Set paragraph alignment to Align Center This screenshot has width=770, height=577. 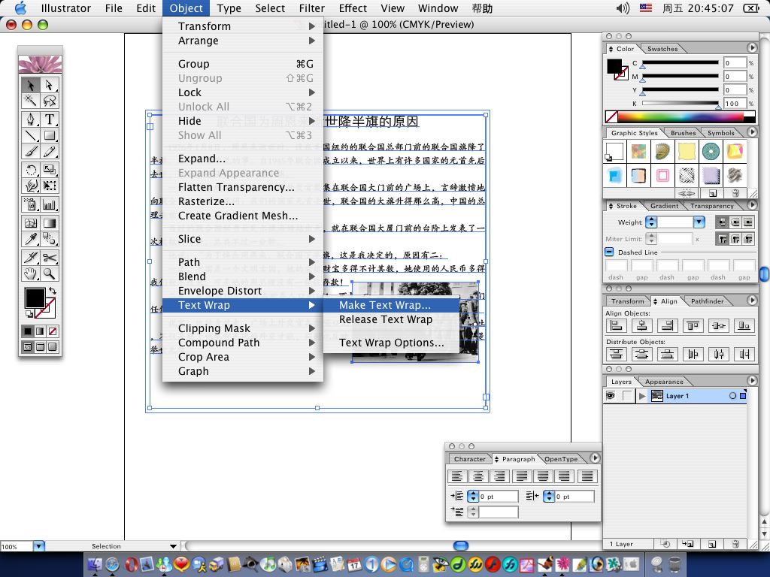tap(477, 476)
